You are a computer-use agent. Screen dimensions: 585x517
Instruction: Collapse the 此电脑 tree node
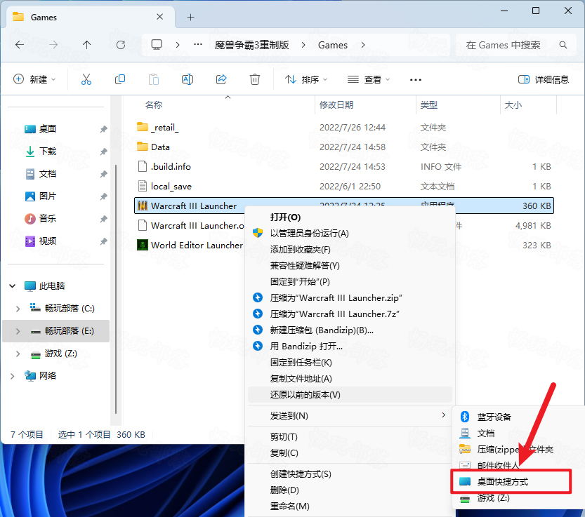pos(13,286)
